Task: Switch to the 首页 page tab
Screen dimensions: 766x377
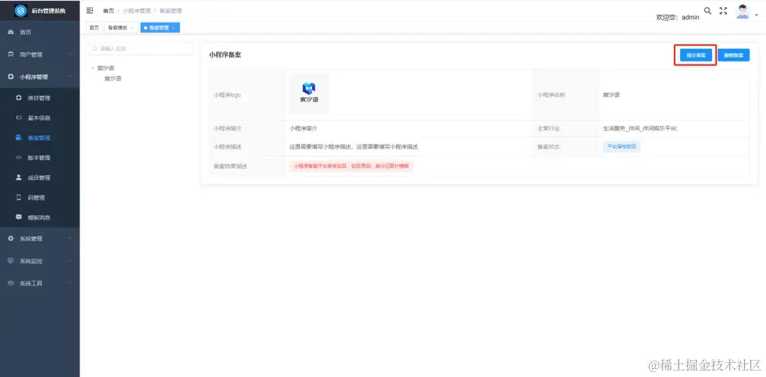Action: 94,28
